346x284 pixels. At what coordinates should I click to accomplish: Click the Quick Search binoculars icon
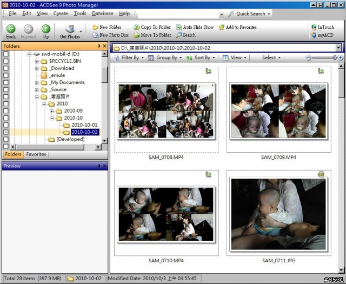(231, 14)
